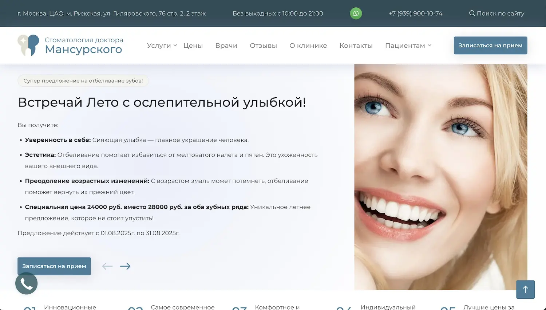Click the offer validity dates line
The image size is (546, 310).
(99, 233)
